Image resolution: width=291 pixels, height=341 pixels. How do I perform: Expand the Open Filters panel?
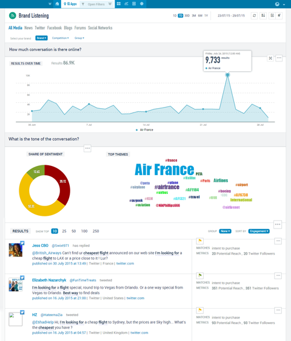[96, 4]
